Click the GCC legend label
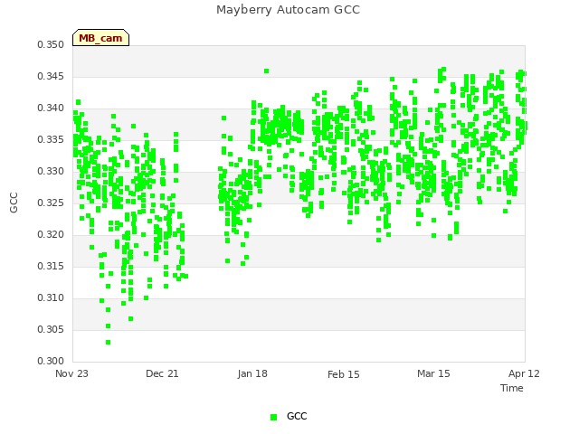579x434 pixels. (297, 416)
